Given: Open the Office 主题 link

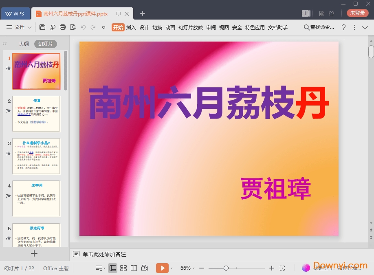Looking at the screenshot, I should click(x=55, y=268).
